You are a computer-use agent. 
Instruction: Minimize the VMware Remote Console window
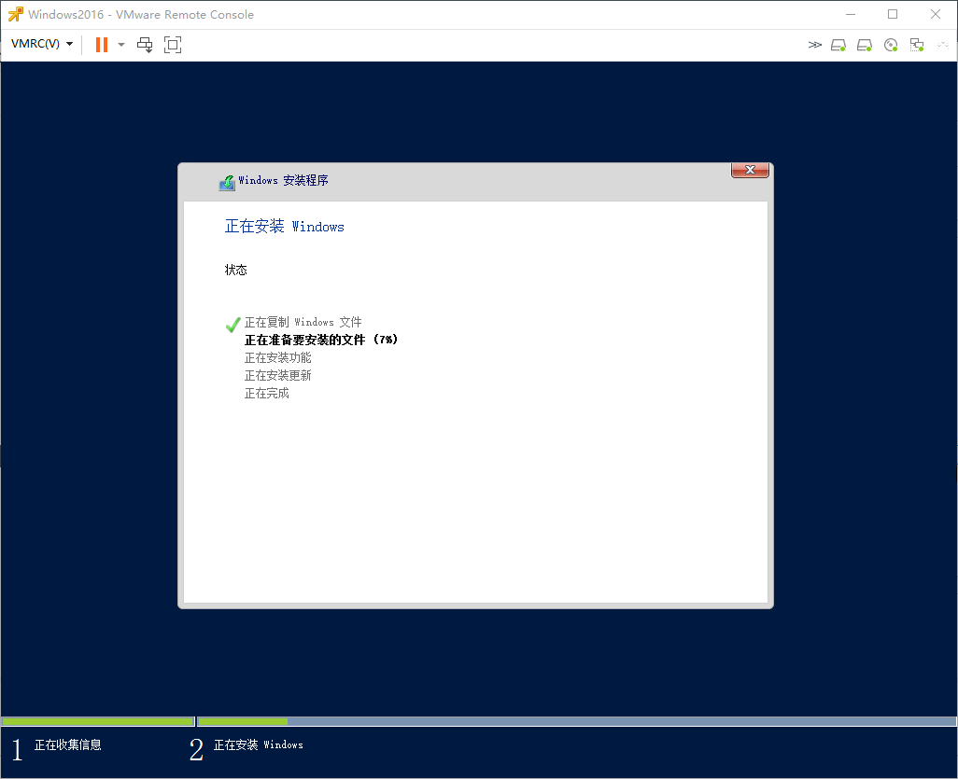[x=851, y=14]
